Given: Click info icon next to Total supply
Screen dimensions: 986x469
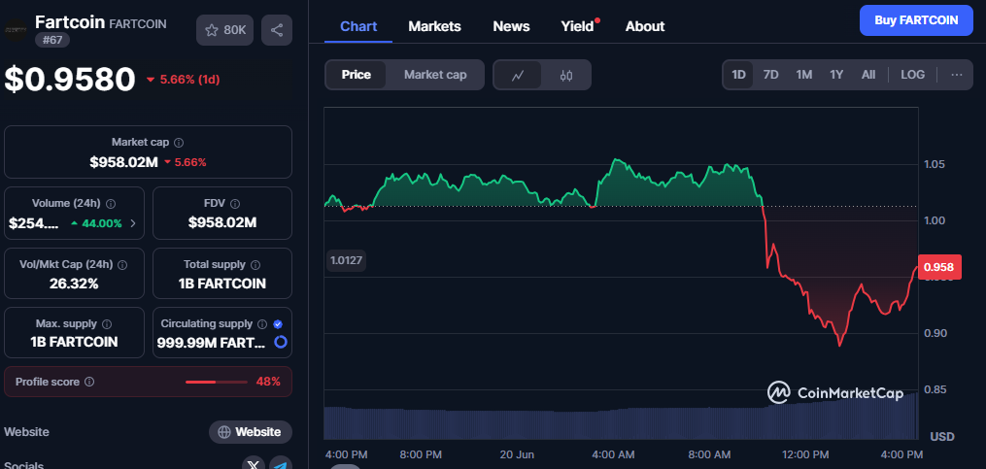Looking at the screenshot, I should [255, 265].
